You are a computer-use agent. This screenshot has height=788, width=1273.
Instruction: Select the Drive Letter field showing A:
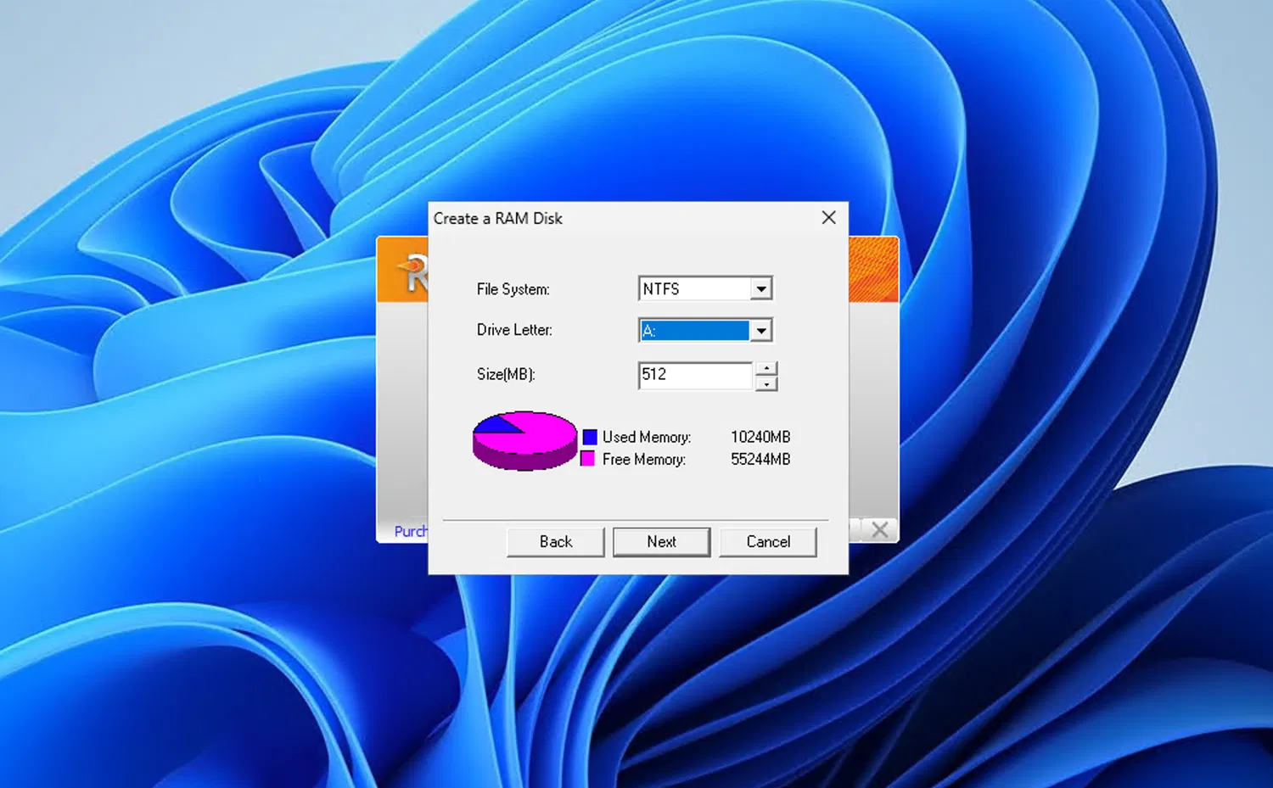pyautogui.click(x=695, y=330)
